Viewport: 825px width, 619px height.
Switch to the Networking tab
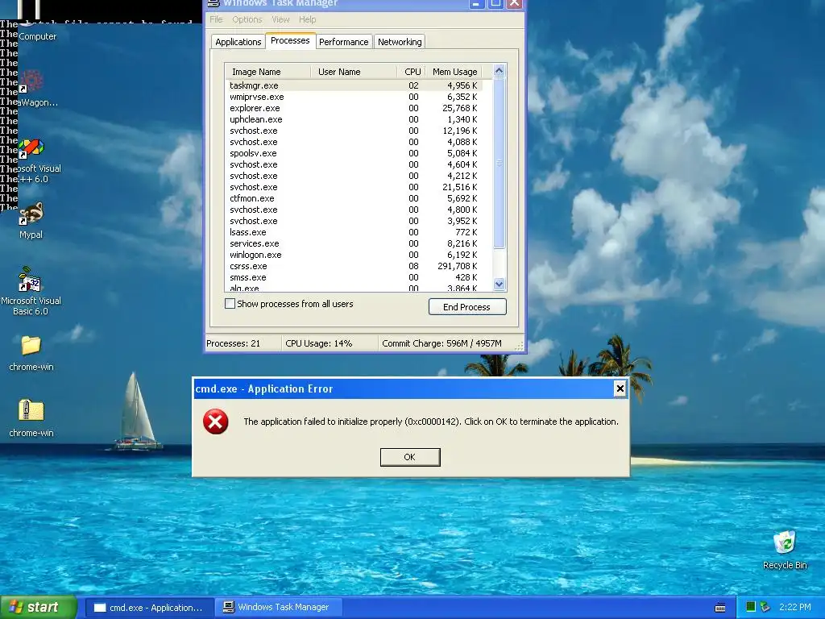pyautogui.click(x=400, y=42)
